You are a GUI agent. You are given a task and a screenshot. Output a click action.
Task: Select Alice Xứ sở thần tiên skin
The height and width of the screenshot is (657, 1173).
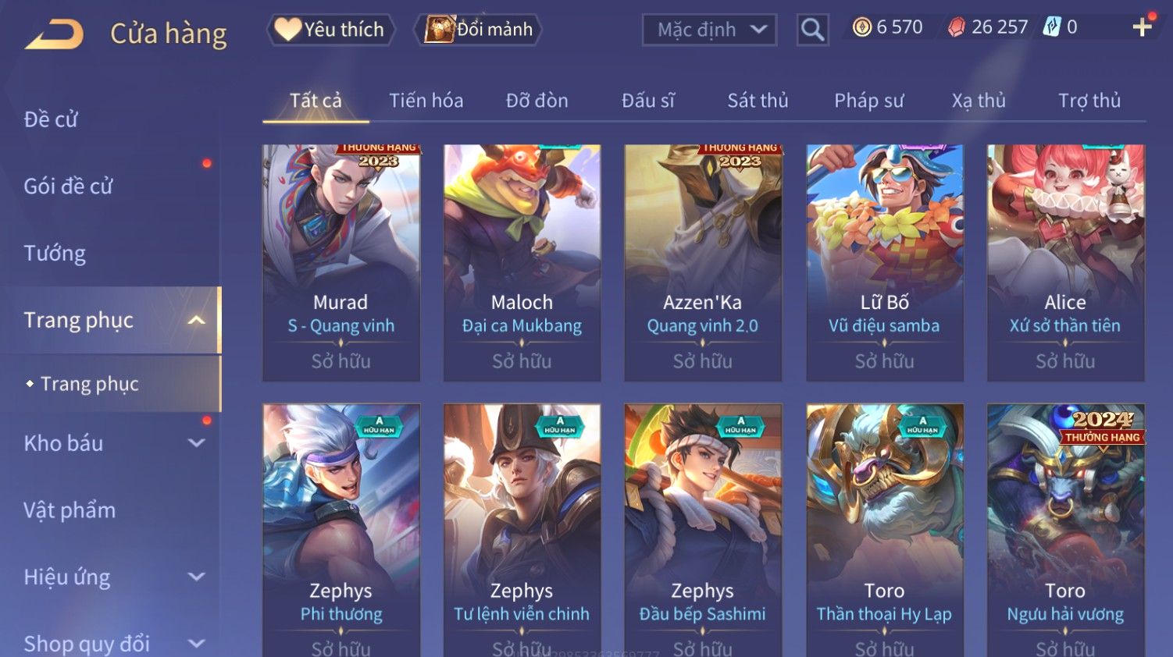coord(1065,263)
